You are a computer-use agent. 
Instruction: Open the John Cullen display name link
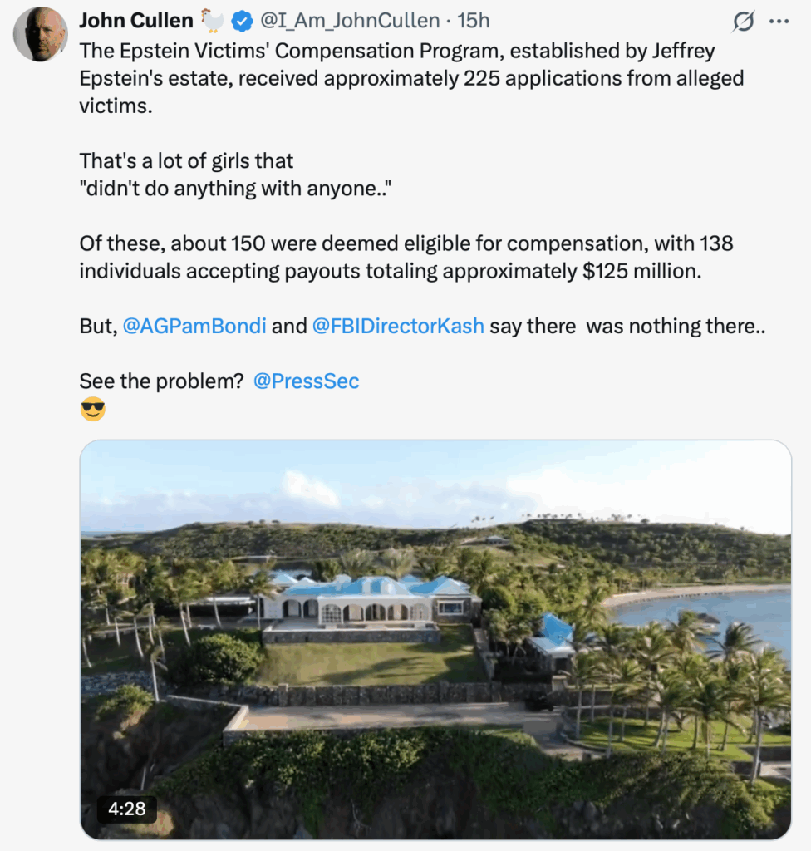tap(136, 21)
